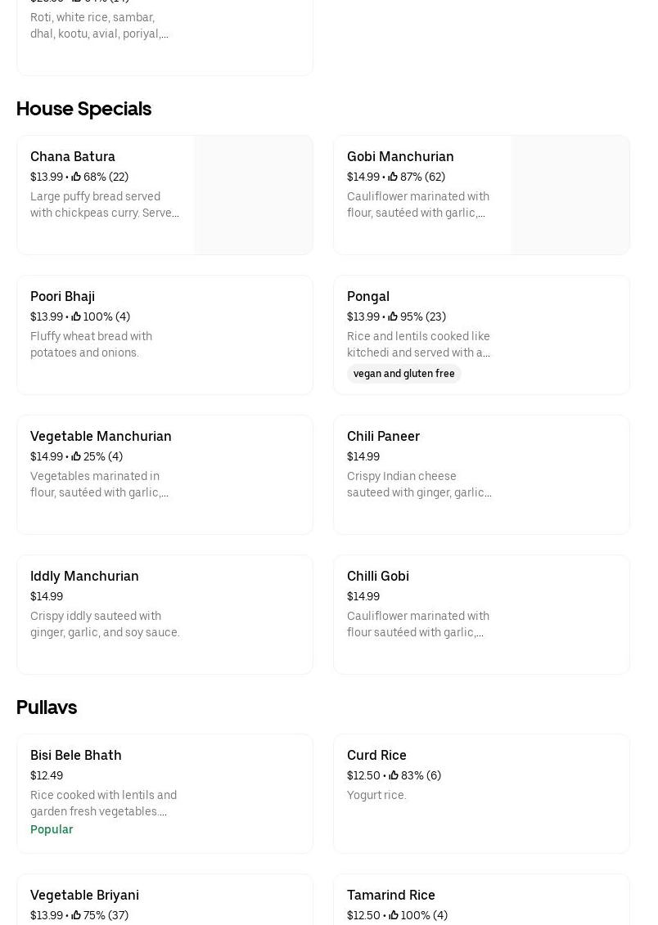Open the Pongal dish description
The image size is (658, 925).
[x=418, y=344]
